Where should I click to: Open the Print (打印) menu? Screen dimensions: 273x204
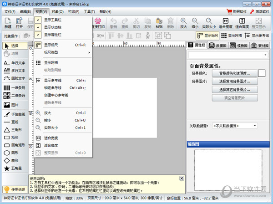coord(74,12)
